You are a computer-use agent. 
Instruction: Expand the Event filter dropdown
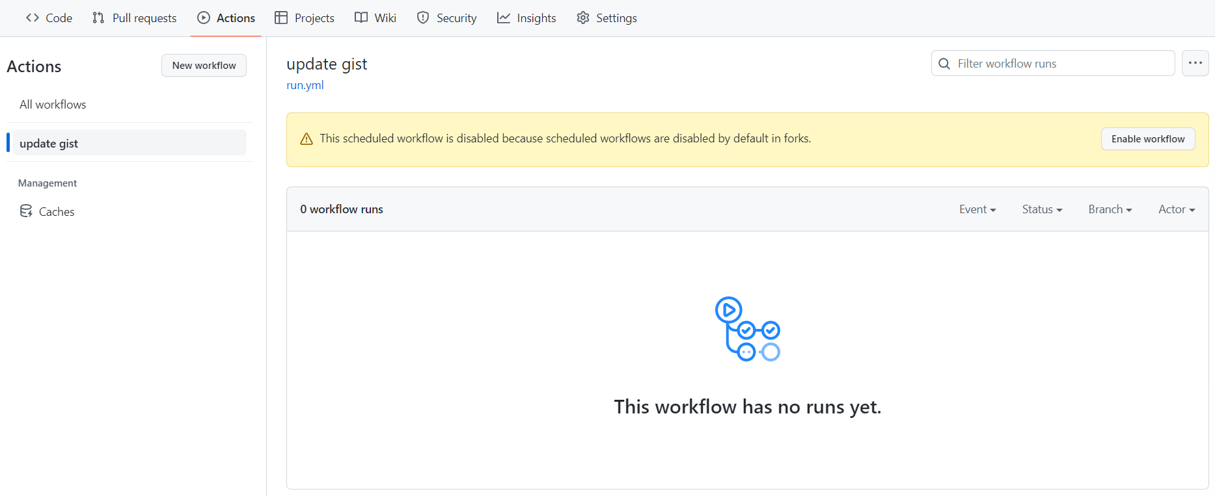coord(977,209)
